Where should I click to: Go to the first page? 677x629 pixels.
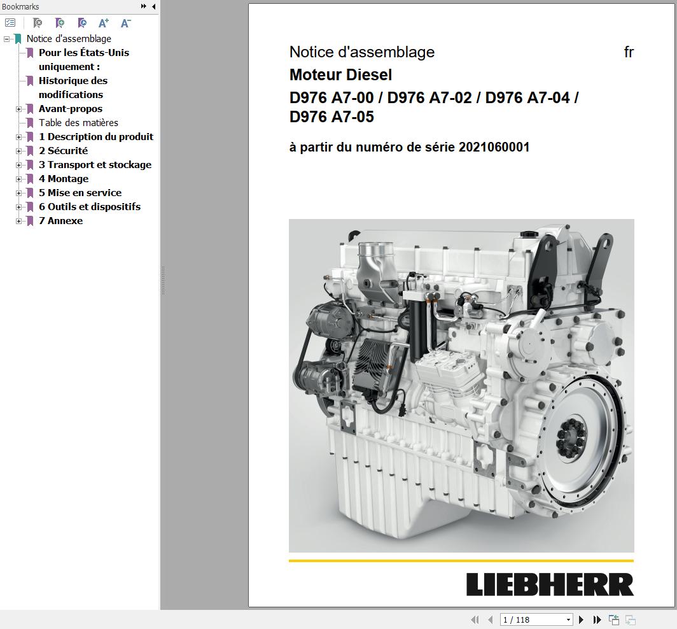pyautogui.click(x=475, y=620)
